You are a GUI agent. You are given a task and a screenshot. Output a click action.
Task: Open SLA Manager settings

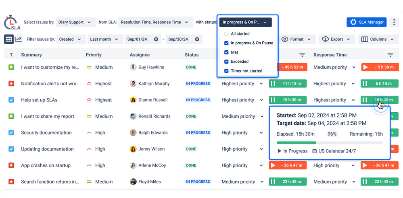(367, 22)
